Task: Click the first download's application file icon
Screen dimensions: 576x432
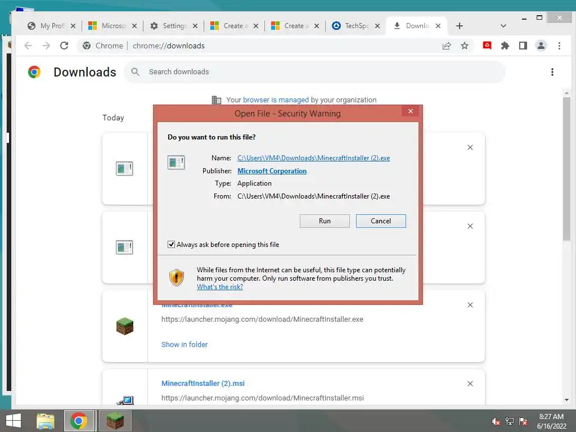Action: click(124, 169)
